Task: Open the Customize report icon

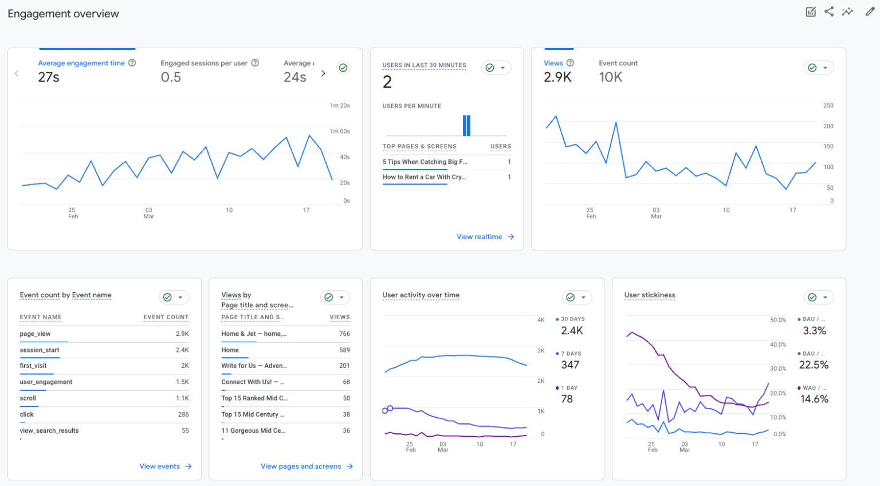Action: coord(811,11)
